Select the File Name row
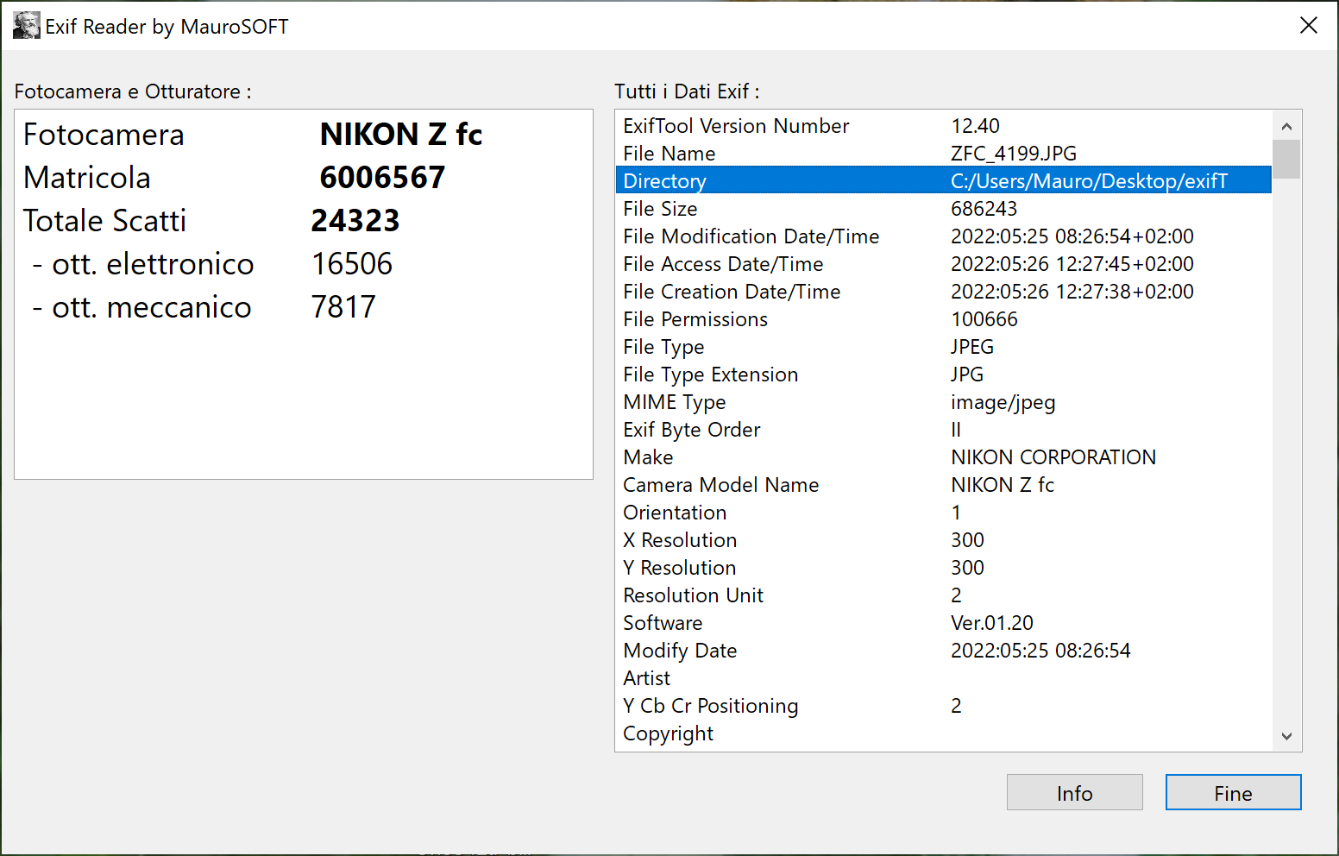 944,154
